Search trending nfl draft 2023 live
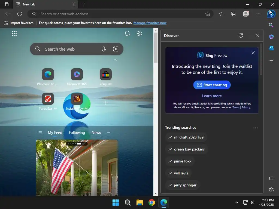This screenshot has width=279, height=209. click(x=186, y=137)
